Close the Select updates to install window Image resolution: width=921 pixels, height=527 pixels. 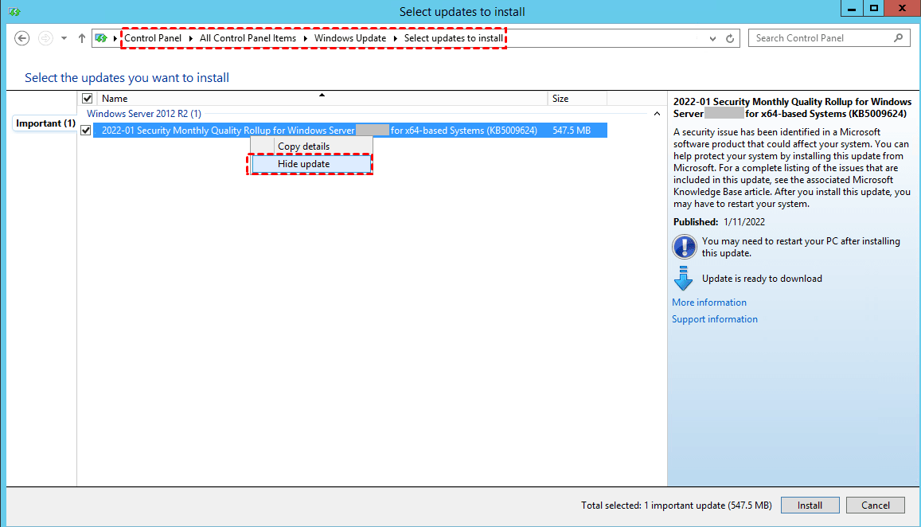pos(902,9)
